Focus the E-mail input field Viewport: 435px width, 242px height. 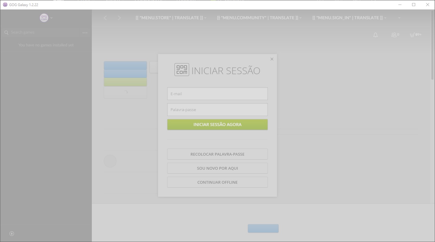point(217,94)
